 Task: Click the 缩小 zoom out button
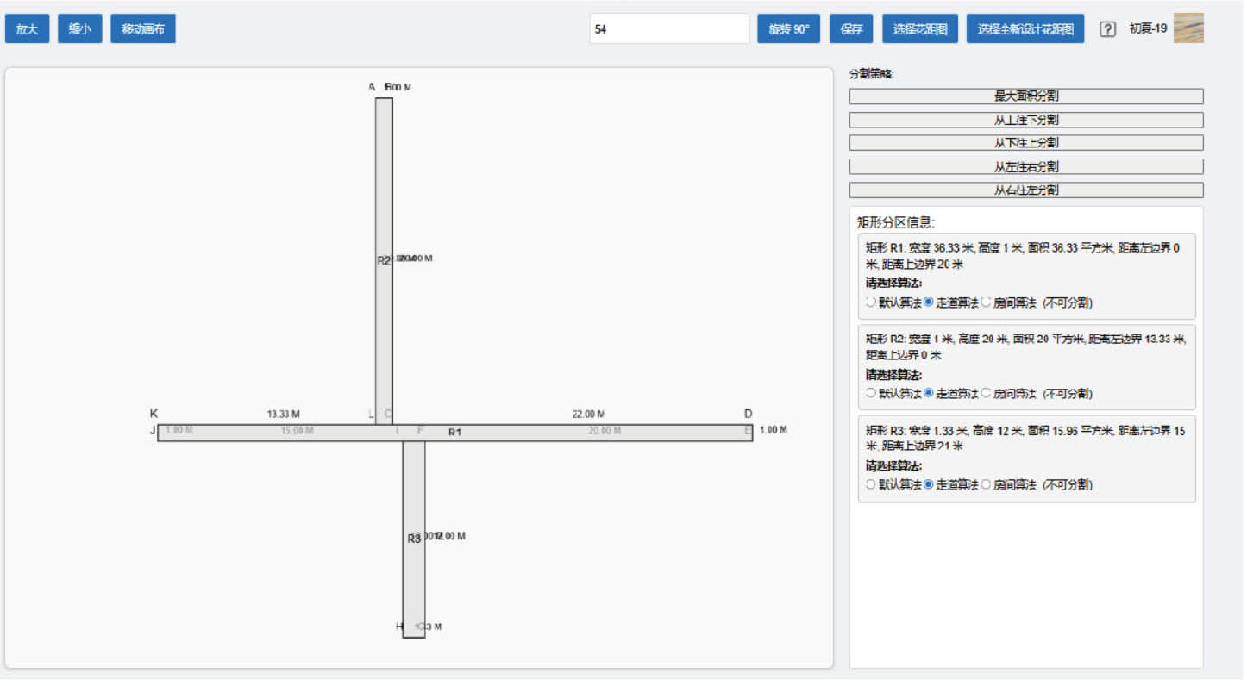tap(80, 29)
